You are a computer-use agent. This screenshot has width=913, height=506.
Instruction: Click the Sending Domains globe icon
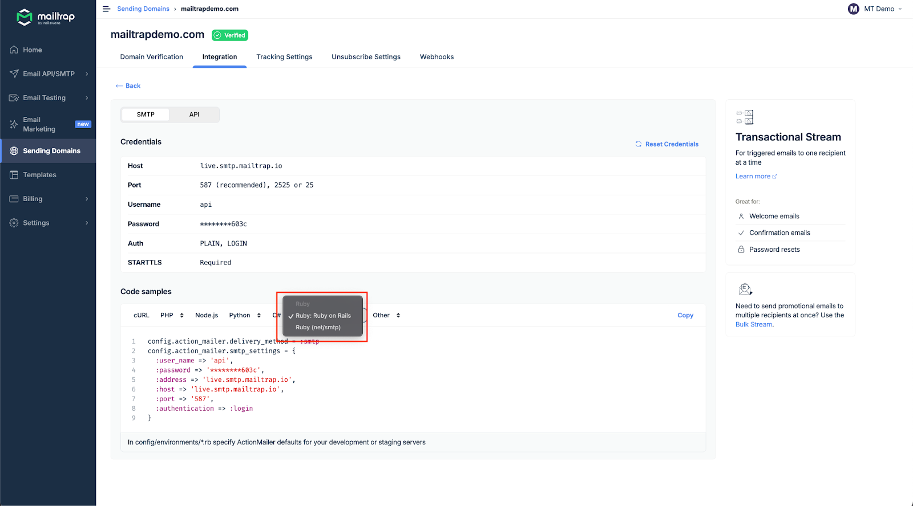[14, 151]
